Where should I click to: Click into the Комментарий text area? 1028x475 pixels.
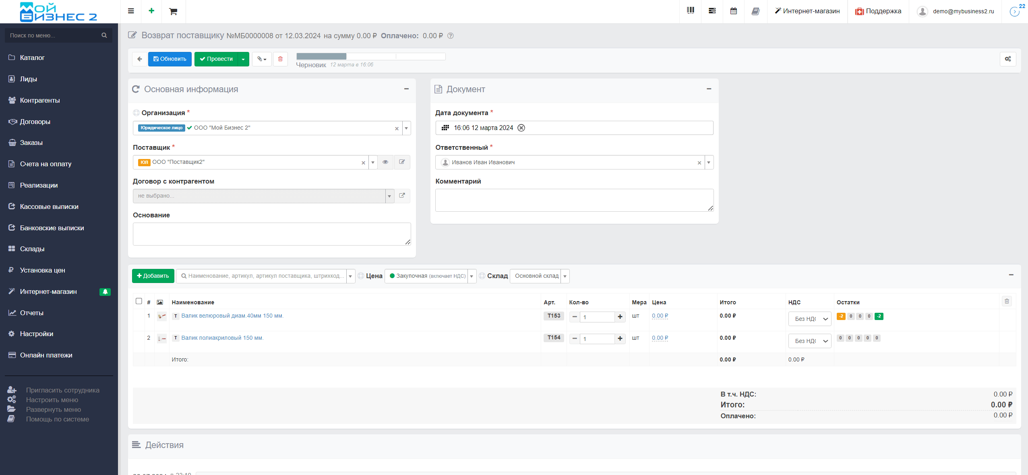click(x=574, y=200)
